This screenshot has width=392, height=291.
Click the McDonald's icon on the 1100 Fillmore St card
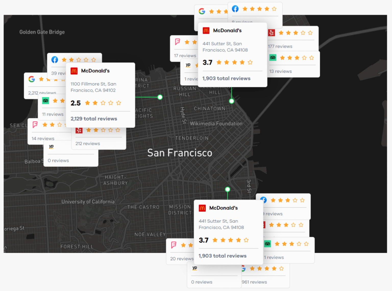[x=74, y=71]
